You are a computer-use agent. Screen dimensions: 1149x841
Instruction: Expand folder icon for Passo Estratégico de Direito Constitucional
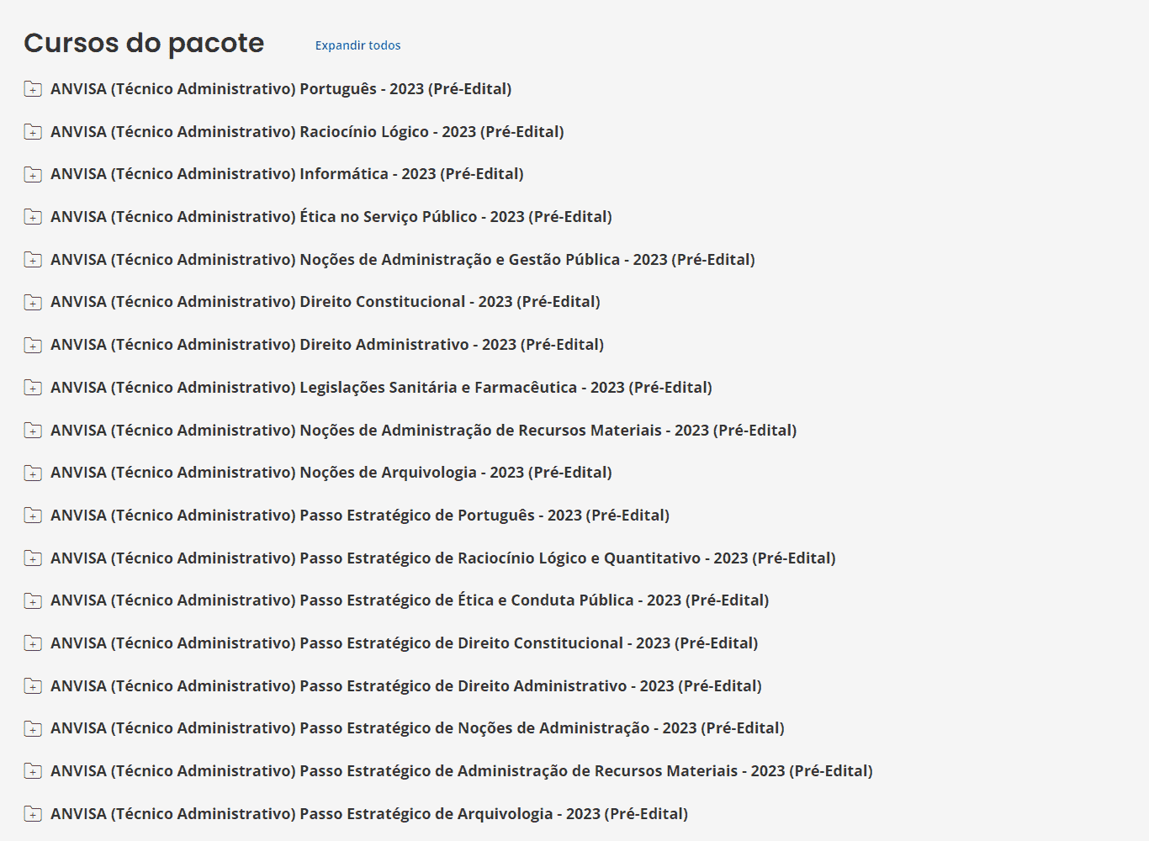click(x=33, y=643)
